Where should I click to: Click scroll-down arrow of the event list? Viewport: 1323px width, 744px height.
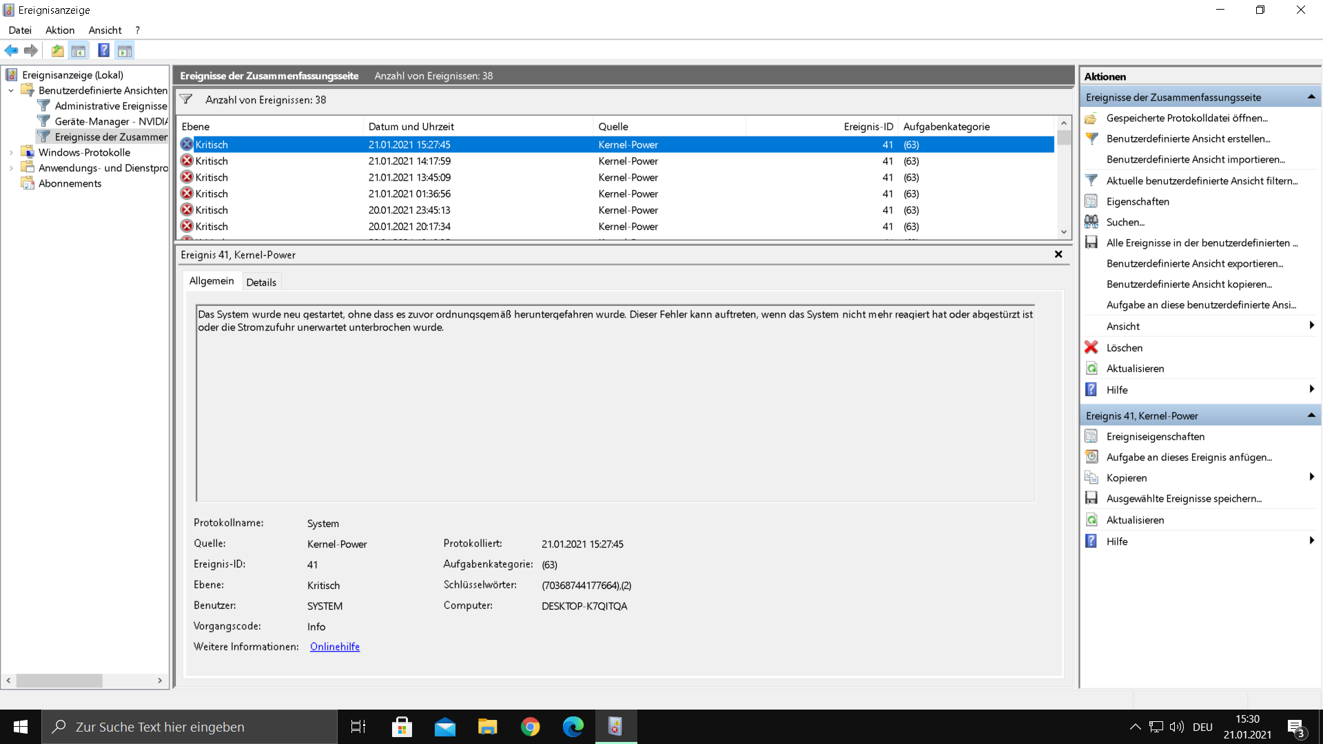click(1064, 232)
